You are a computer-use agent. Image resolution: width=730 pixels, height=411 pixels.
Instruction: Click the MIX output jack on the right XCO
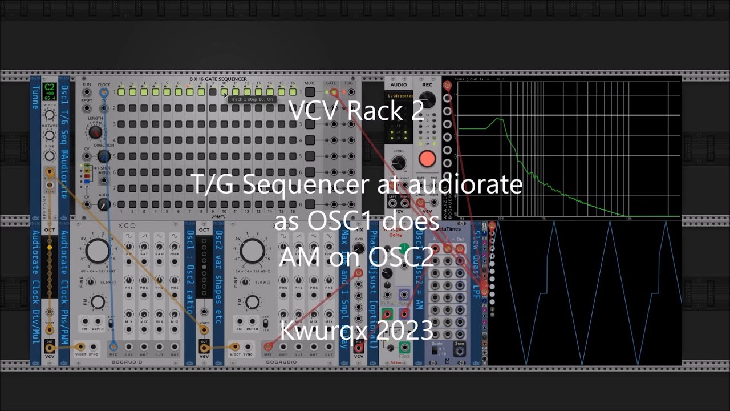tap(268, 346)
